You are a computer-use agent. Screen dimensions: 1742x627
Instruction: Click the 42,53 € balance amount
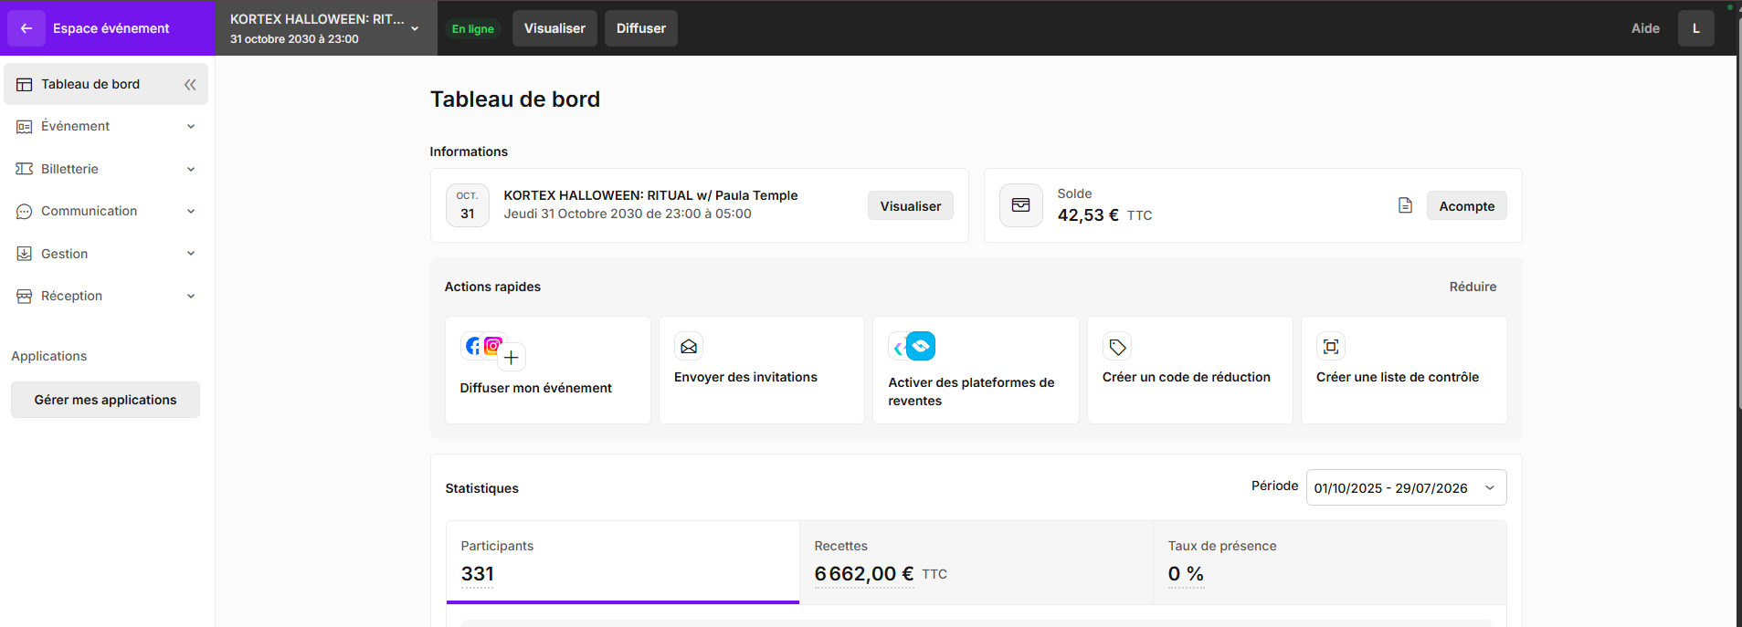[x=1088, y=215]
